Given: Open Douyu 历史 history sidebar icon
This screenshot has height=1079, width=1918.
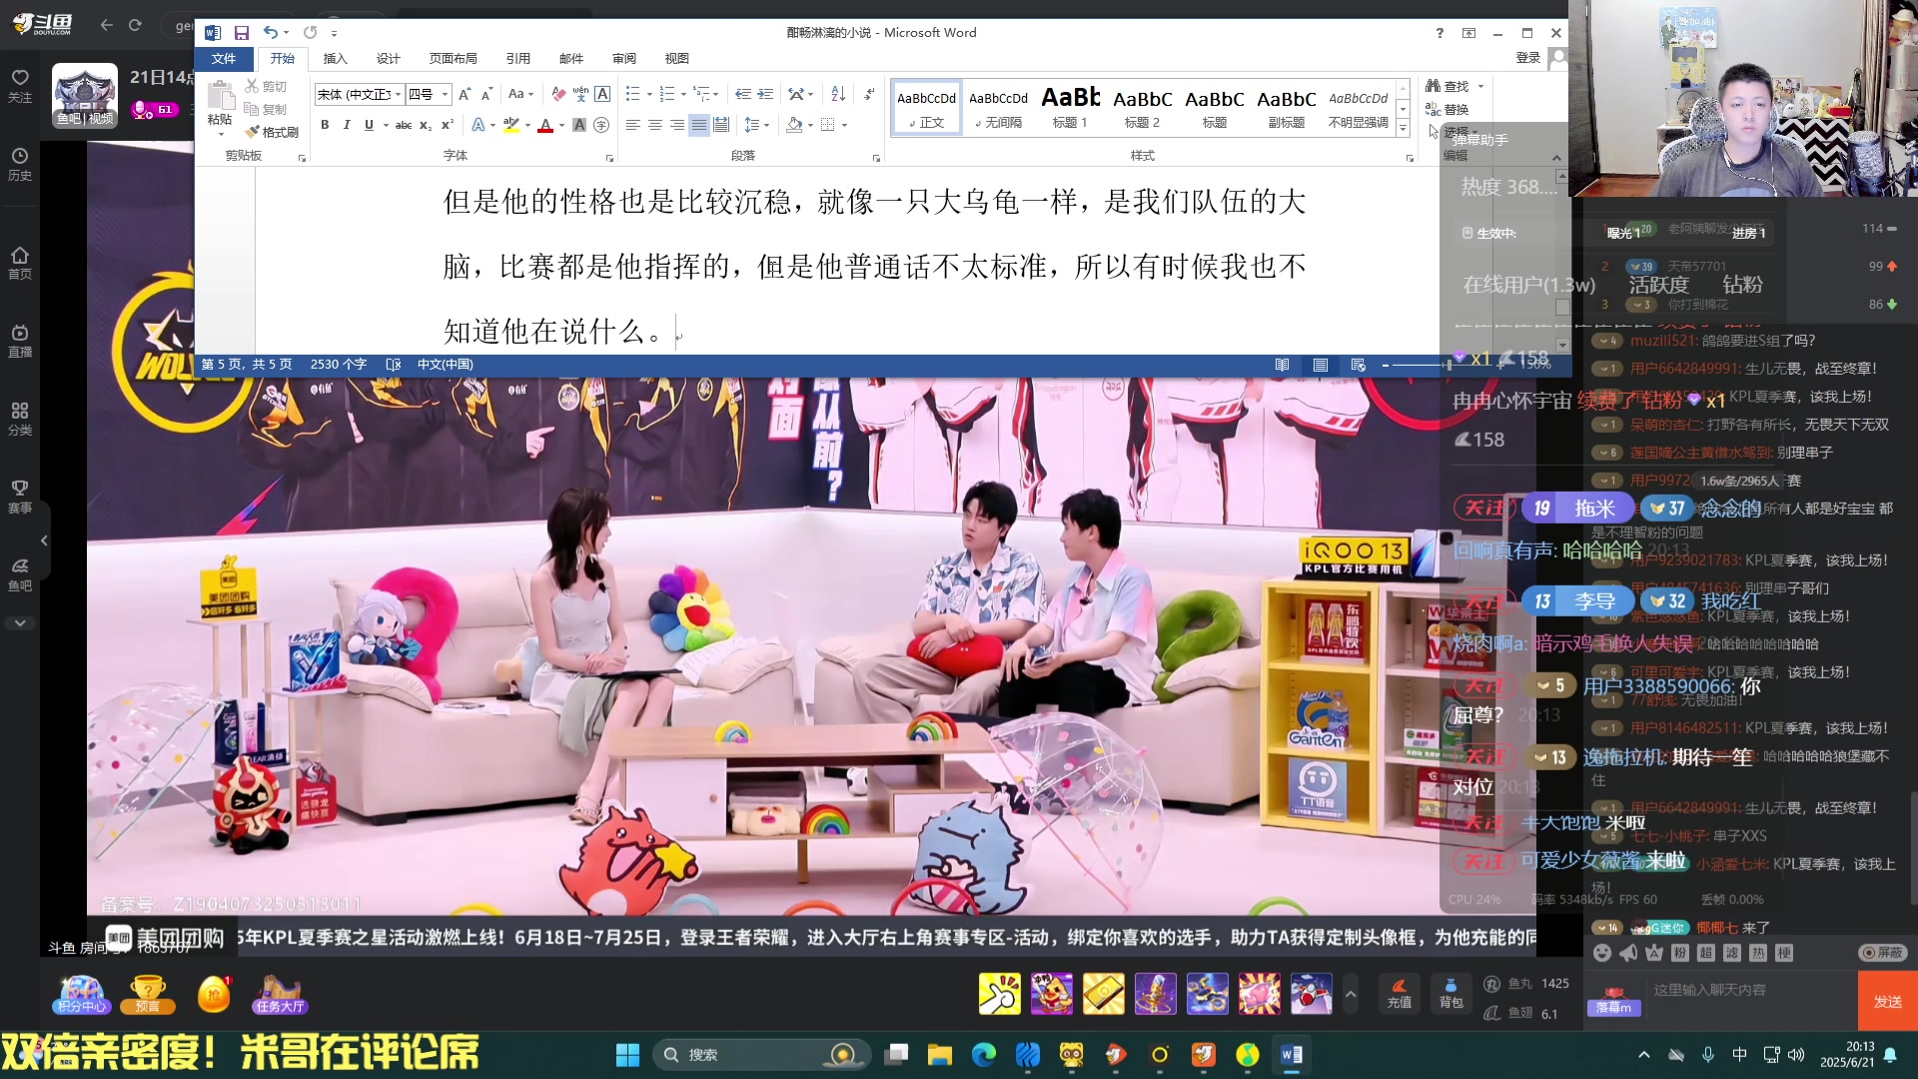Looking at the screenshot, I should (x=20, y=164).
